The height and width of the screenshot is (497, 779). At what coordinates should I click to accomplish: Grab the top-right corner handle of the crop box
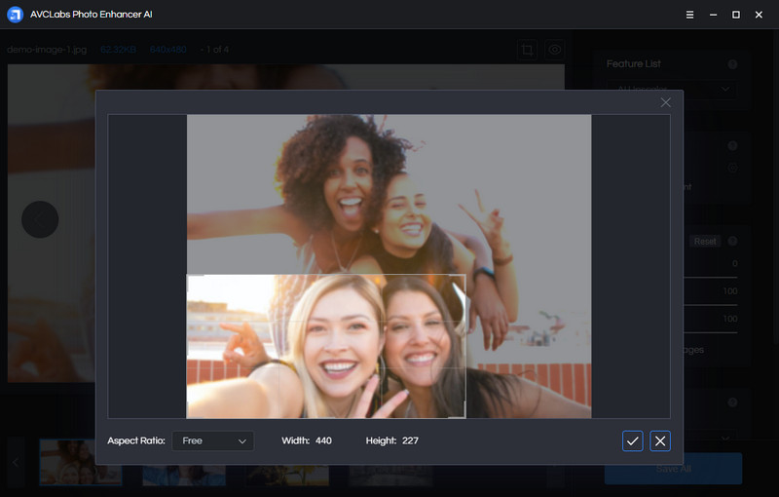point(465,275)
